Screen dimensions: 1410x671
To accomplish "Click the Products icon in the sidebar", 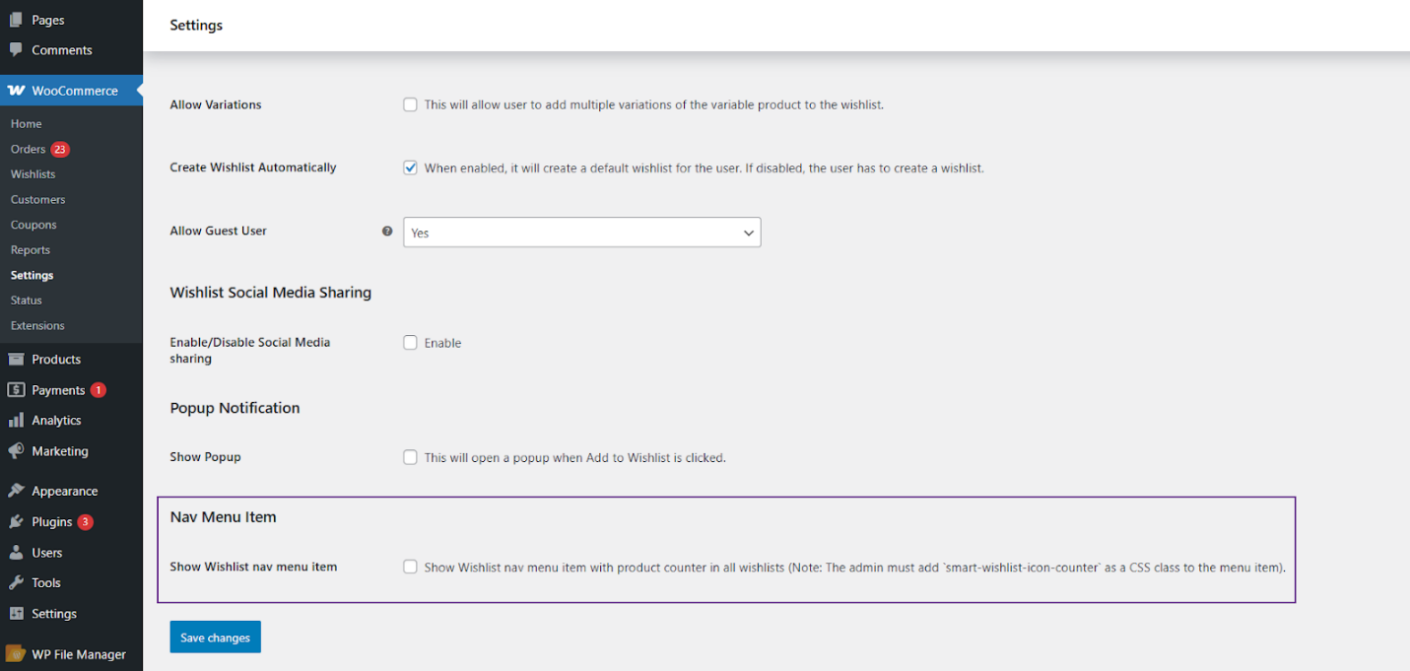I will (x=15, y=359).
